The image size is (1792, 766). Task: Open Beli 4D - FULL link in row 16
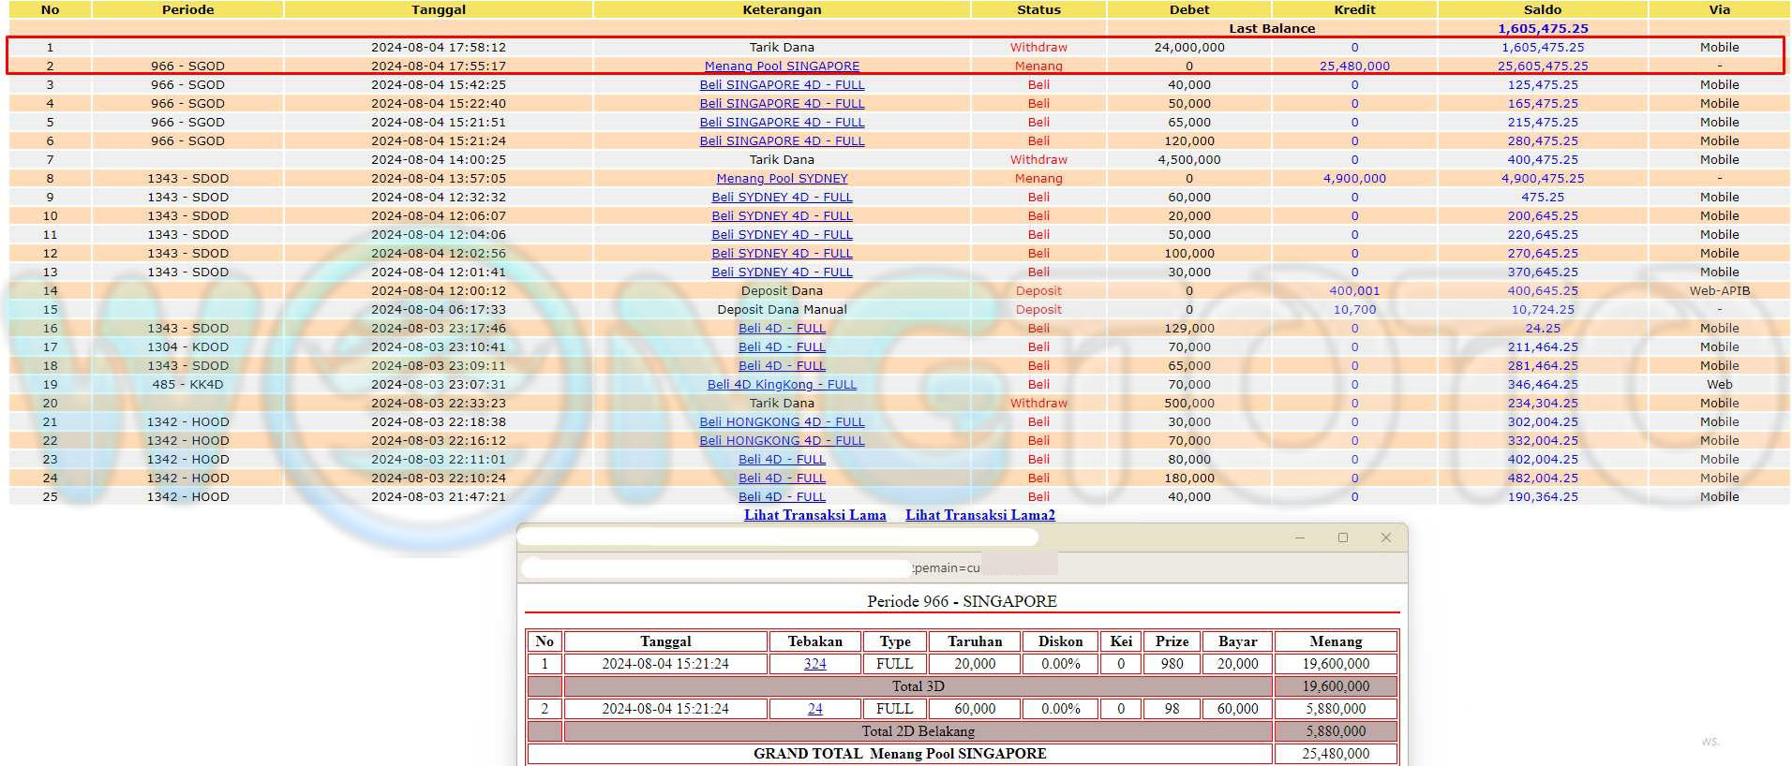[x=782, y=329]
